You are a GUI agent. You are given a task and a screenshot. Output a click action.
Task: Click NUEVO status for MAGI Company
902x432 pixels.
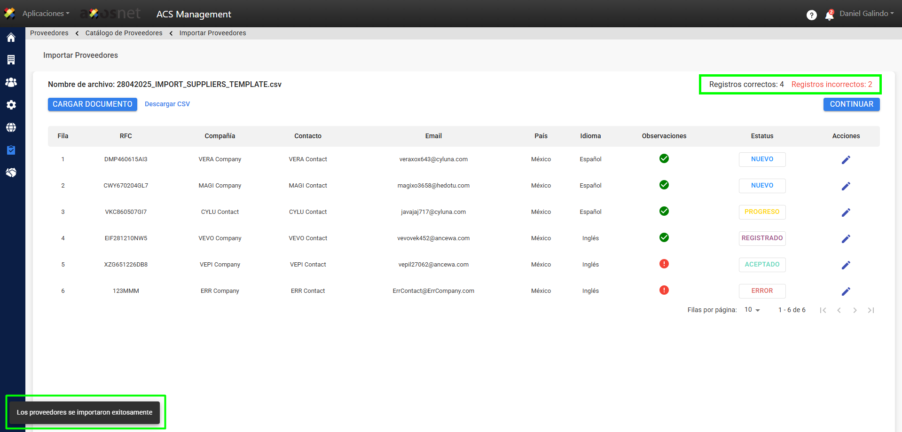pos(762,186)
